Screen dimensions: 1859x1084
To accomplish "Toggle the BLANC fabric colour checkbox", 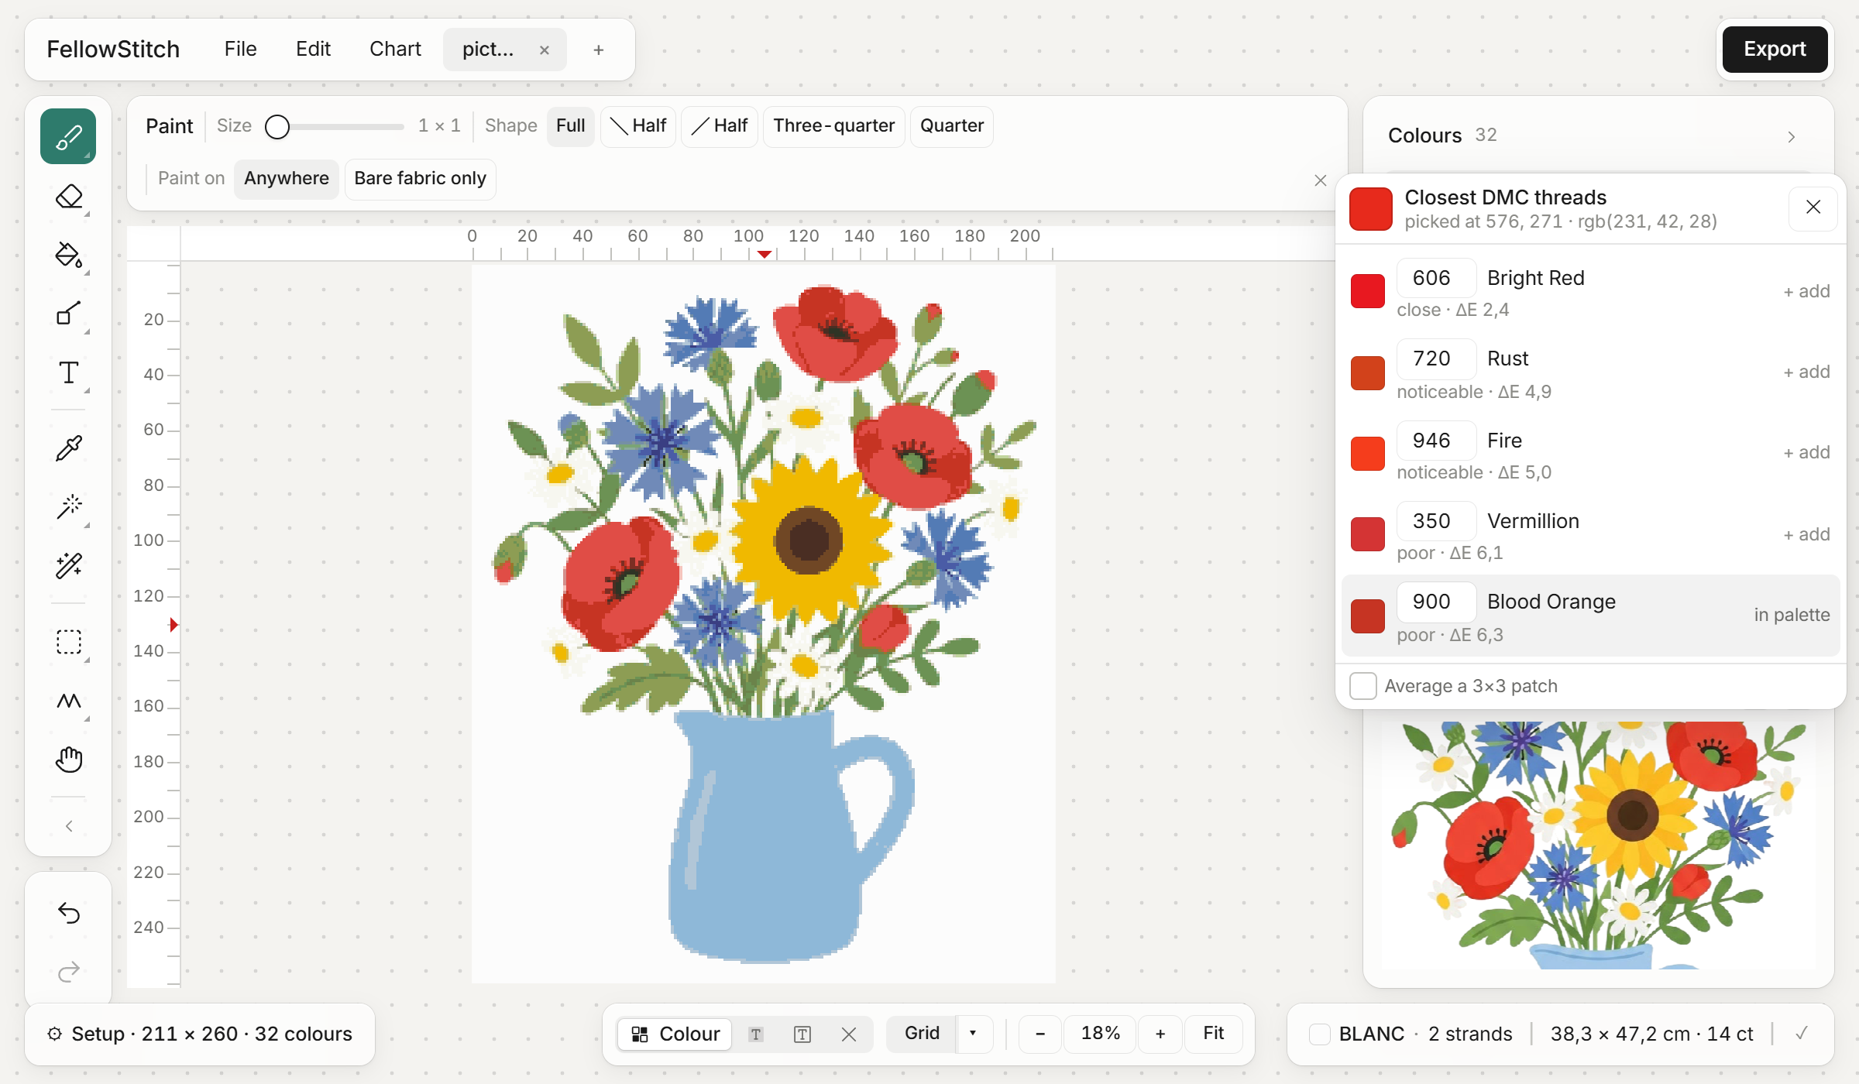I will pos(1320,1034).
